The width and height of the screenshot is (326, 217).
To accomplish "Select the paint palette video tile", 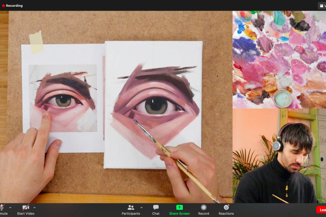I will pos(279,59).
